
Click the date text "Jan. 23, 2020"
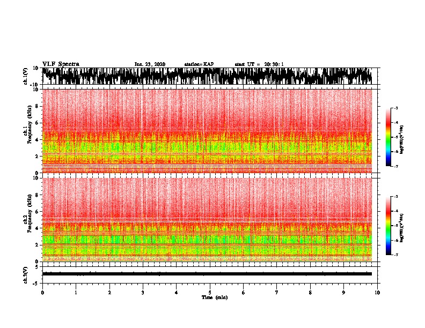pos(150,64)
